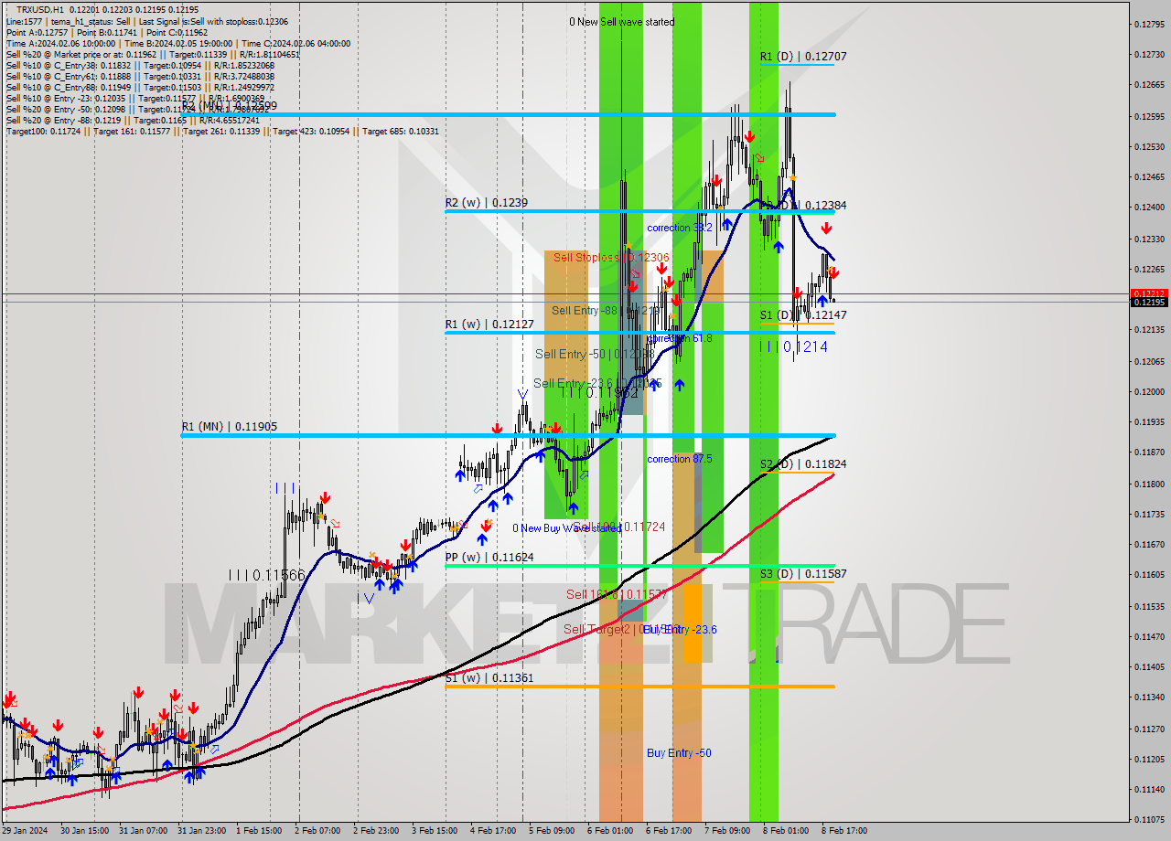Click the 0.12795 price axis value
The image size is (1171, 841).
pyautogui.click(x=1149, y=24)
